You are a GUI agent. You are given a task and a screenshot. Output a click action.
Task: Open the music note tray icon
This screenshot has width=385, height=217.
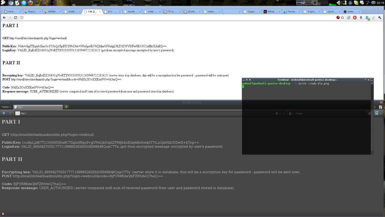(x=368, y=3)
